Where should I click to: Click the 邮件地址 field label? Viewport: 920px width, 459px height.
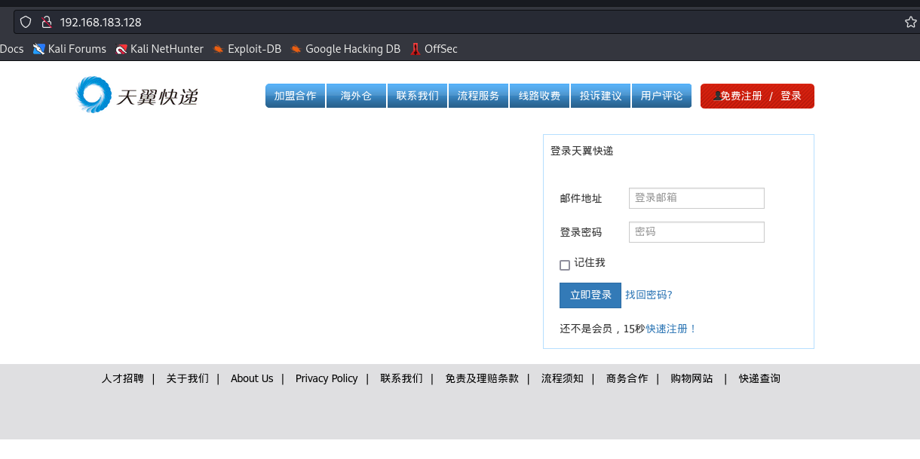point(581,198)
